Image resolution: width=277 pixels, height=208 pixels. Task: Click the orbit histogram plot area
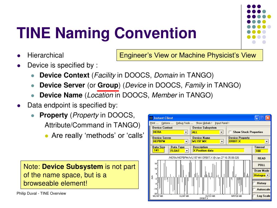pyautogui.click(x=204, y=177)
